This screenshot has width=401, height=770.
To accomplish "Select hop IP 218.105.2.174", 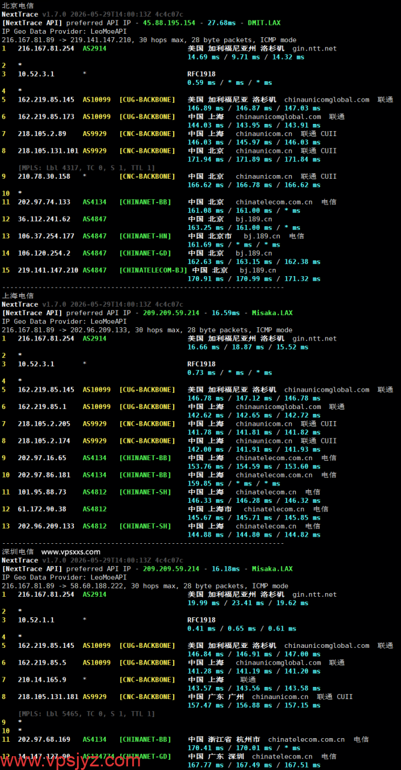I will tap(44, 441).
